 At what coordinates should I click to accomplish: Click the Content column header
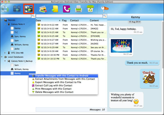click(94, 20)
